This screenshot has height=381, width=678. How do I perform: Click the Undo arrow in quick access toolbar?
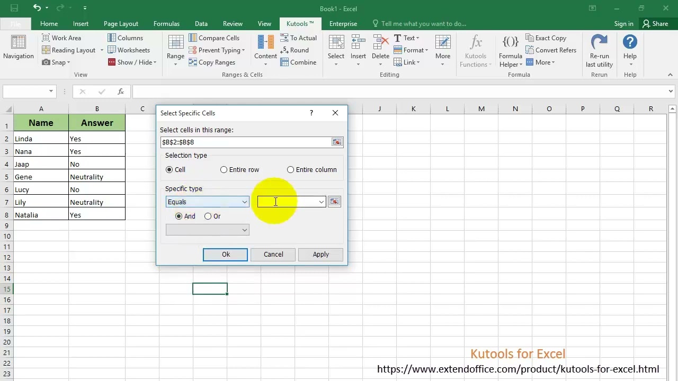point(37,8)
